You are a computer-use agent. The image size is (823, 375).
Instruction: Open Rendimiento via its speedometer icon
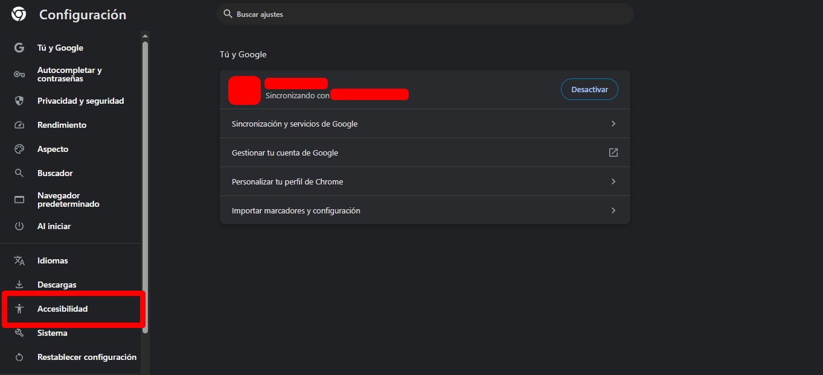[19, 125]
